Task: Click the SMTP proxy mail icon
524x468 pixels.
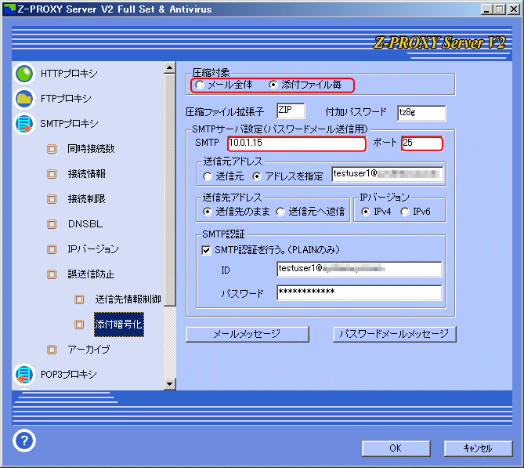Action: [x=24, y=124]
